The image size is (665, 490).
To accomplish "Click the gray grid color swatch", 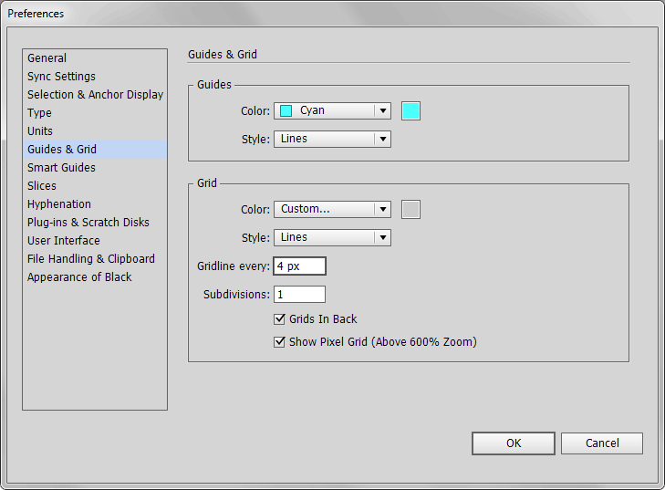I will pos(410,210).
